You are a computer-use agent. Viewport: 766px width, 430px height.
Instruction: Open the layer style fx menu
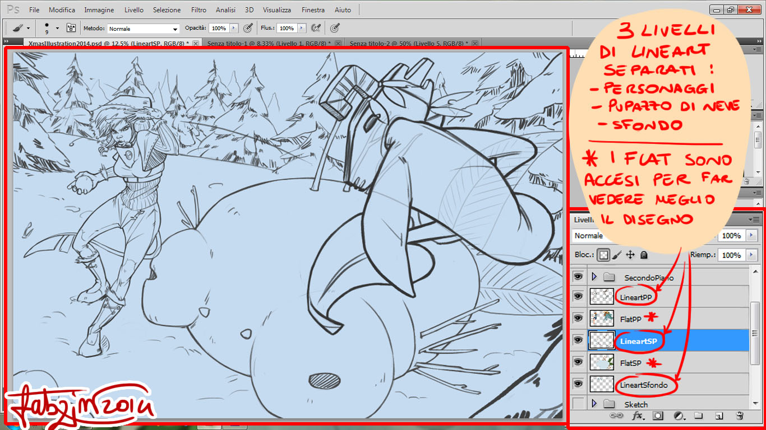[638, 416]
